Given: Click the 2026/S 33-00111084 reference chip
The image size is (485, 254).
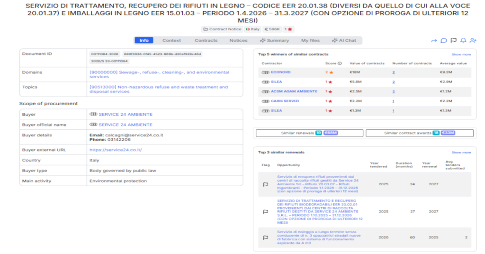Looking at the screenshot, I should pos(109,61).
